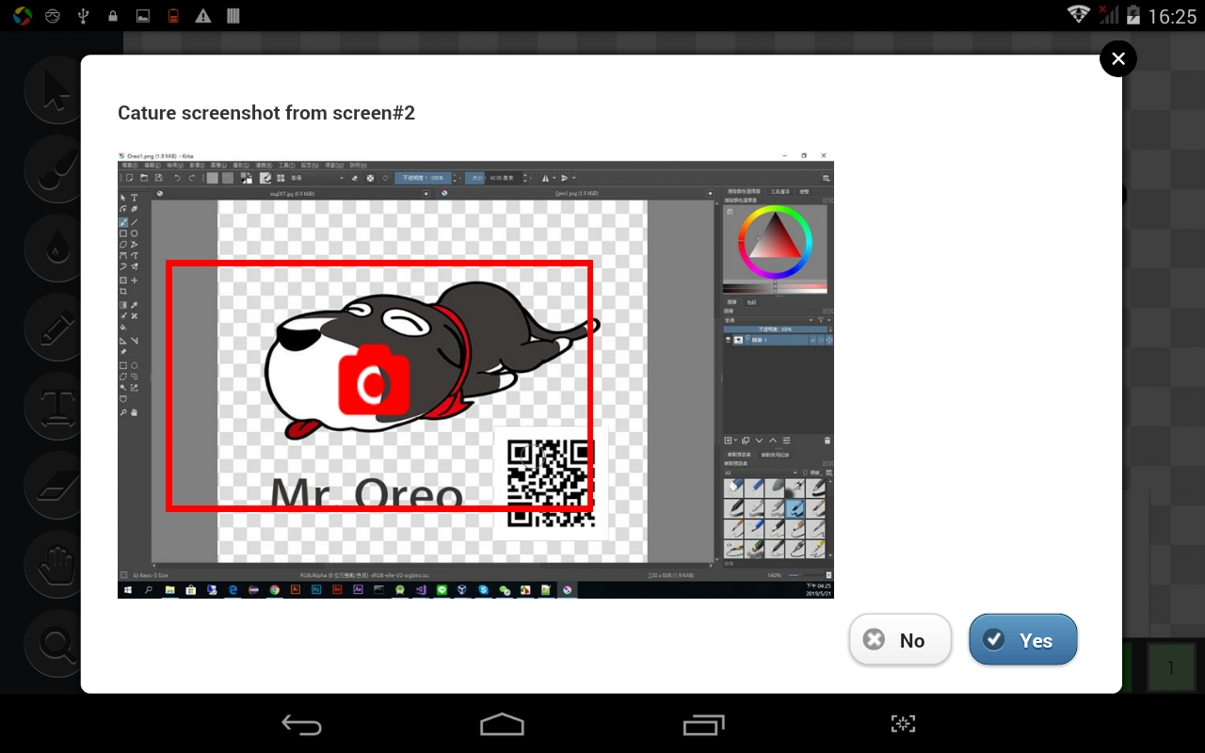Tap the page 1 button behind dialog
Screen dimensions: 1205x753
[x=1171, y=668]
